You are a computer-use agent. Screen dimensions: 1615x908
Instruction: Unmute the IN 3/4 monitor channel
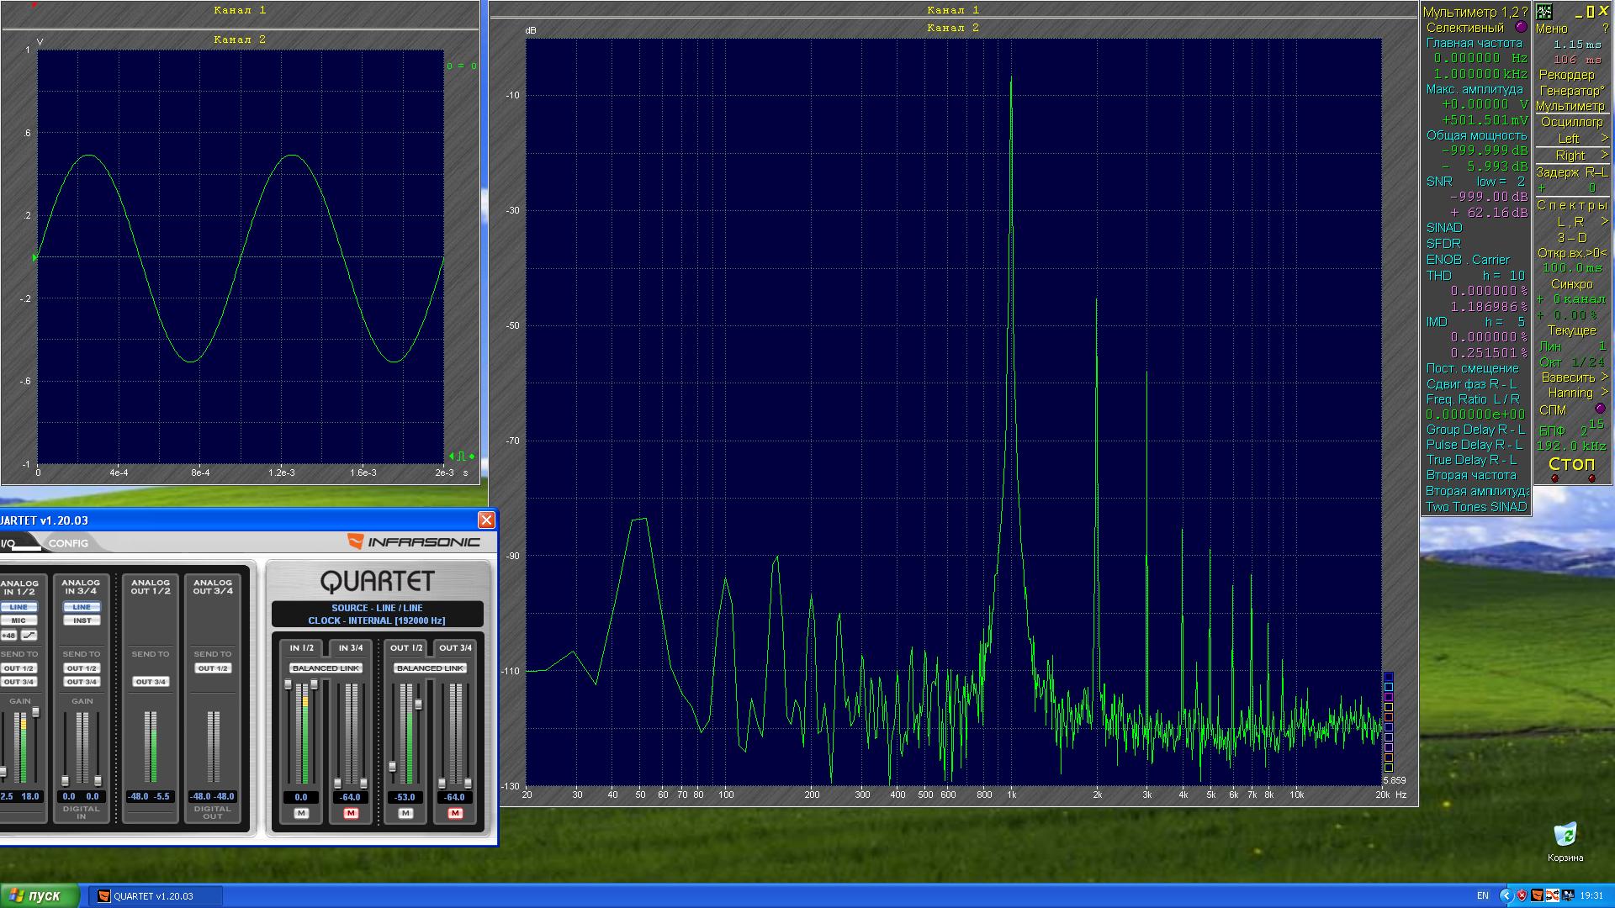tap(351, 814)
